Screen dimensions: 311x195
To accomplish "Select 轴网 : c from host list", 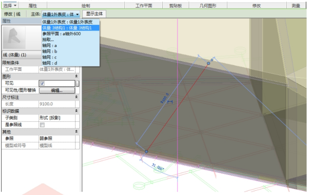I will (70, 57).
